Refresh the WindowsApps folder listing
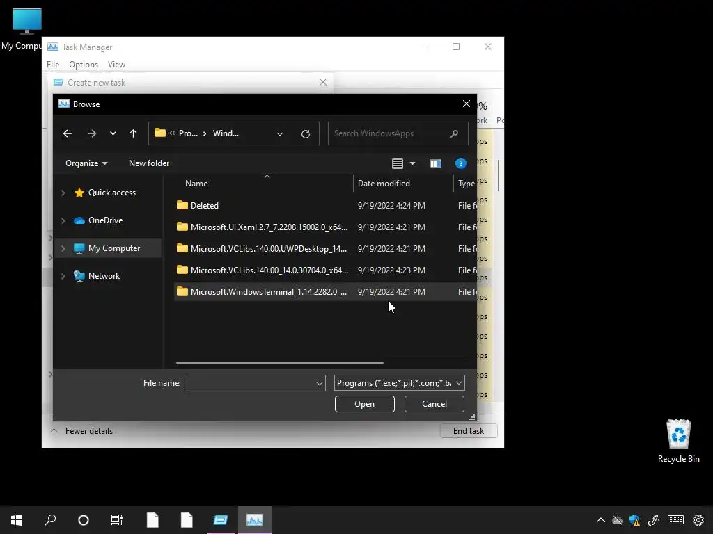The width and height of the screenshot is (713, 534). tap(306, 133)
